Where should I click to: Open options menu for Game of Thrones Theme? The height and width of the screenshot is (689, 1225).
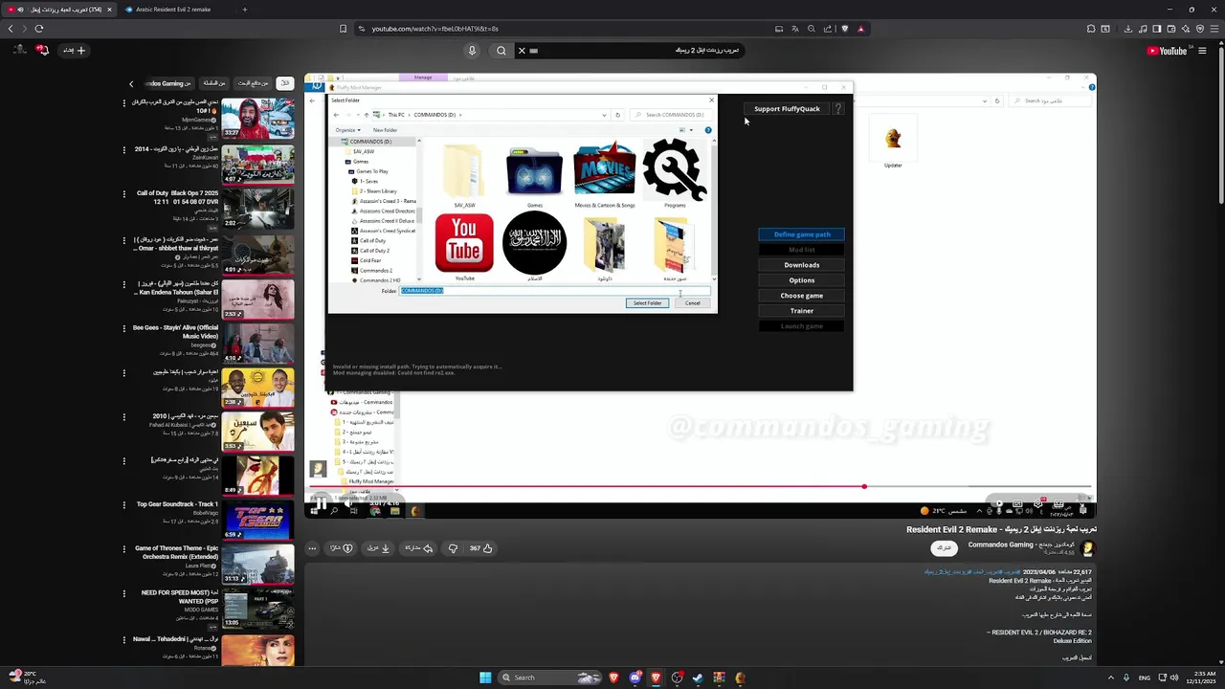(123, 550)
